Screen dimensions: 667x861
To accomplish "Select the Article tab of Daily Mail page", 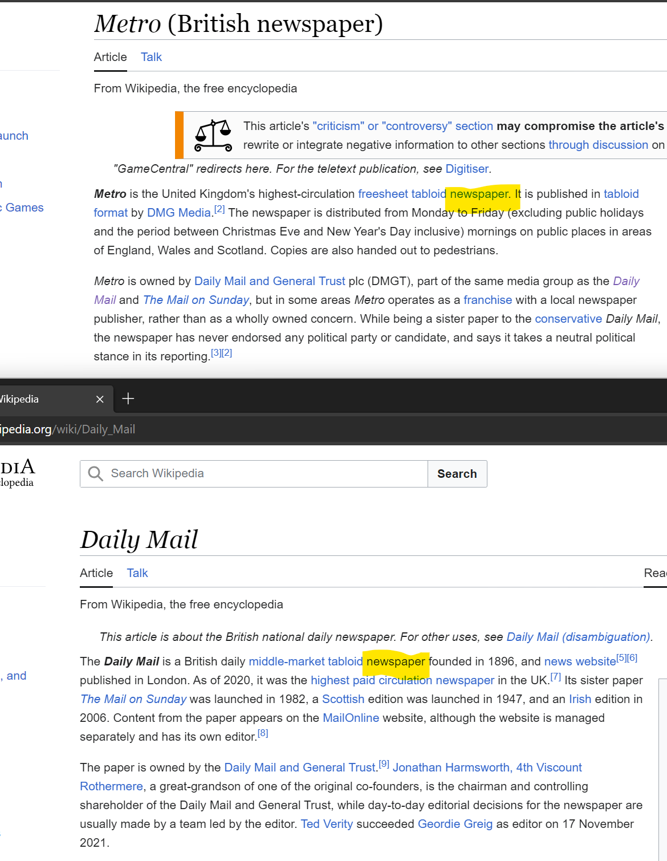I will [96, 573].
